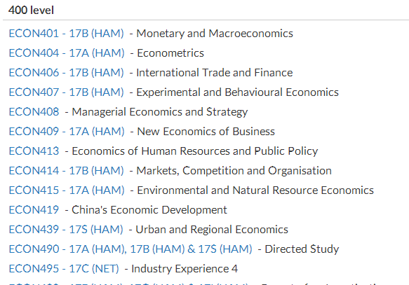This screenshot has width=409, height=285.
Task: Click the International Trade and Finance title
Action: (x=215, y=73)
